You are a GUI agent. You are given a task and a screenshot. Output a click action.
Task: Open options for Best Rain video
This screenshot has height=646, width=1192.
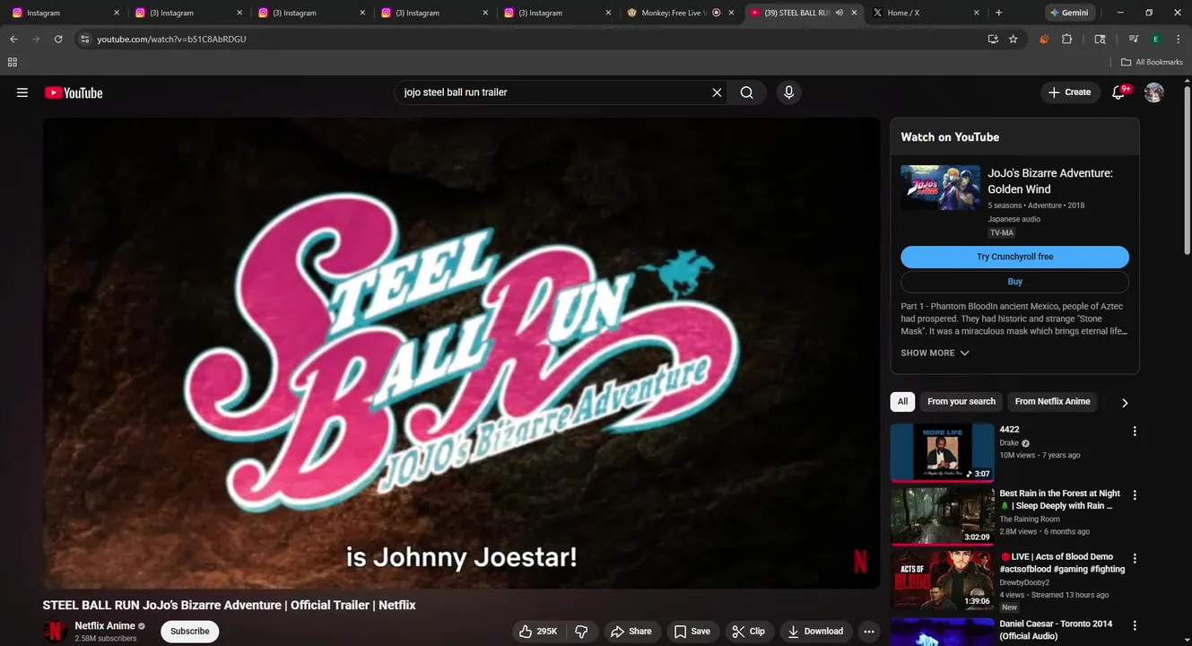pyautogui.click(x=1135, y=495)
